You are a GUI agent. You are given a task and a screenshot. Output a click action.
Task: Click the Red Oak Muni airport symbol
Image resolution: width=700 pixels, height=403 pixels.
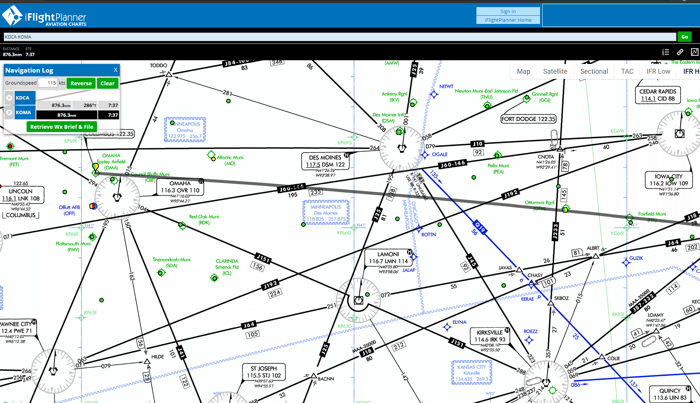[x=182, y=226]
